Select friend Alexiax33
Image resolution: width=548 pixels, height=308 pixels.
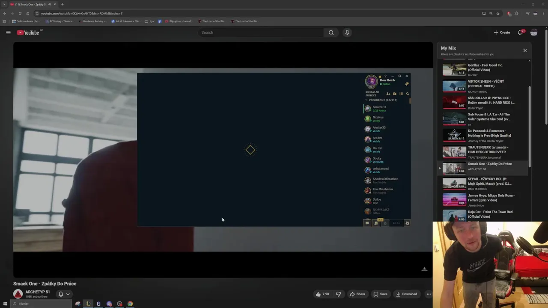point(387,129)
